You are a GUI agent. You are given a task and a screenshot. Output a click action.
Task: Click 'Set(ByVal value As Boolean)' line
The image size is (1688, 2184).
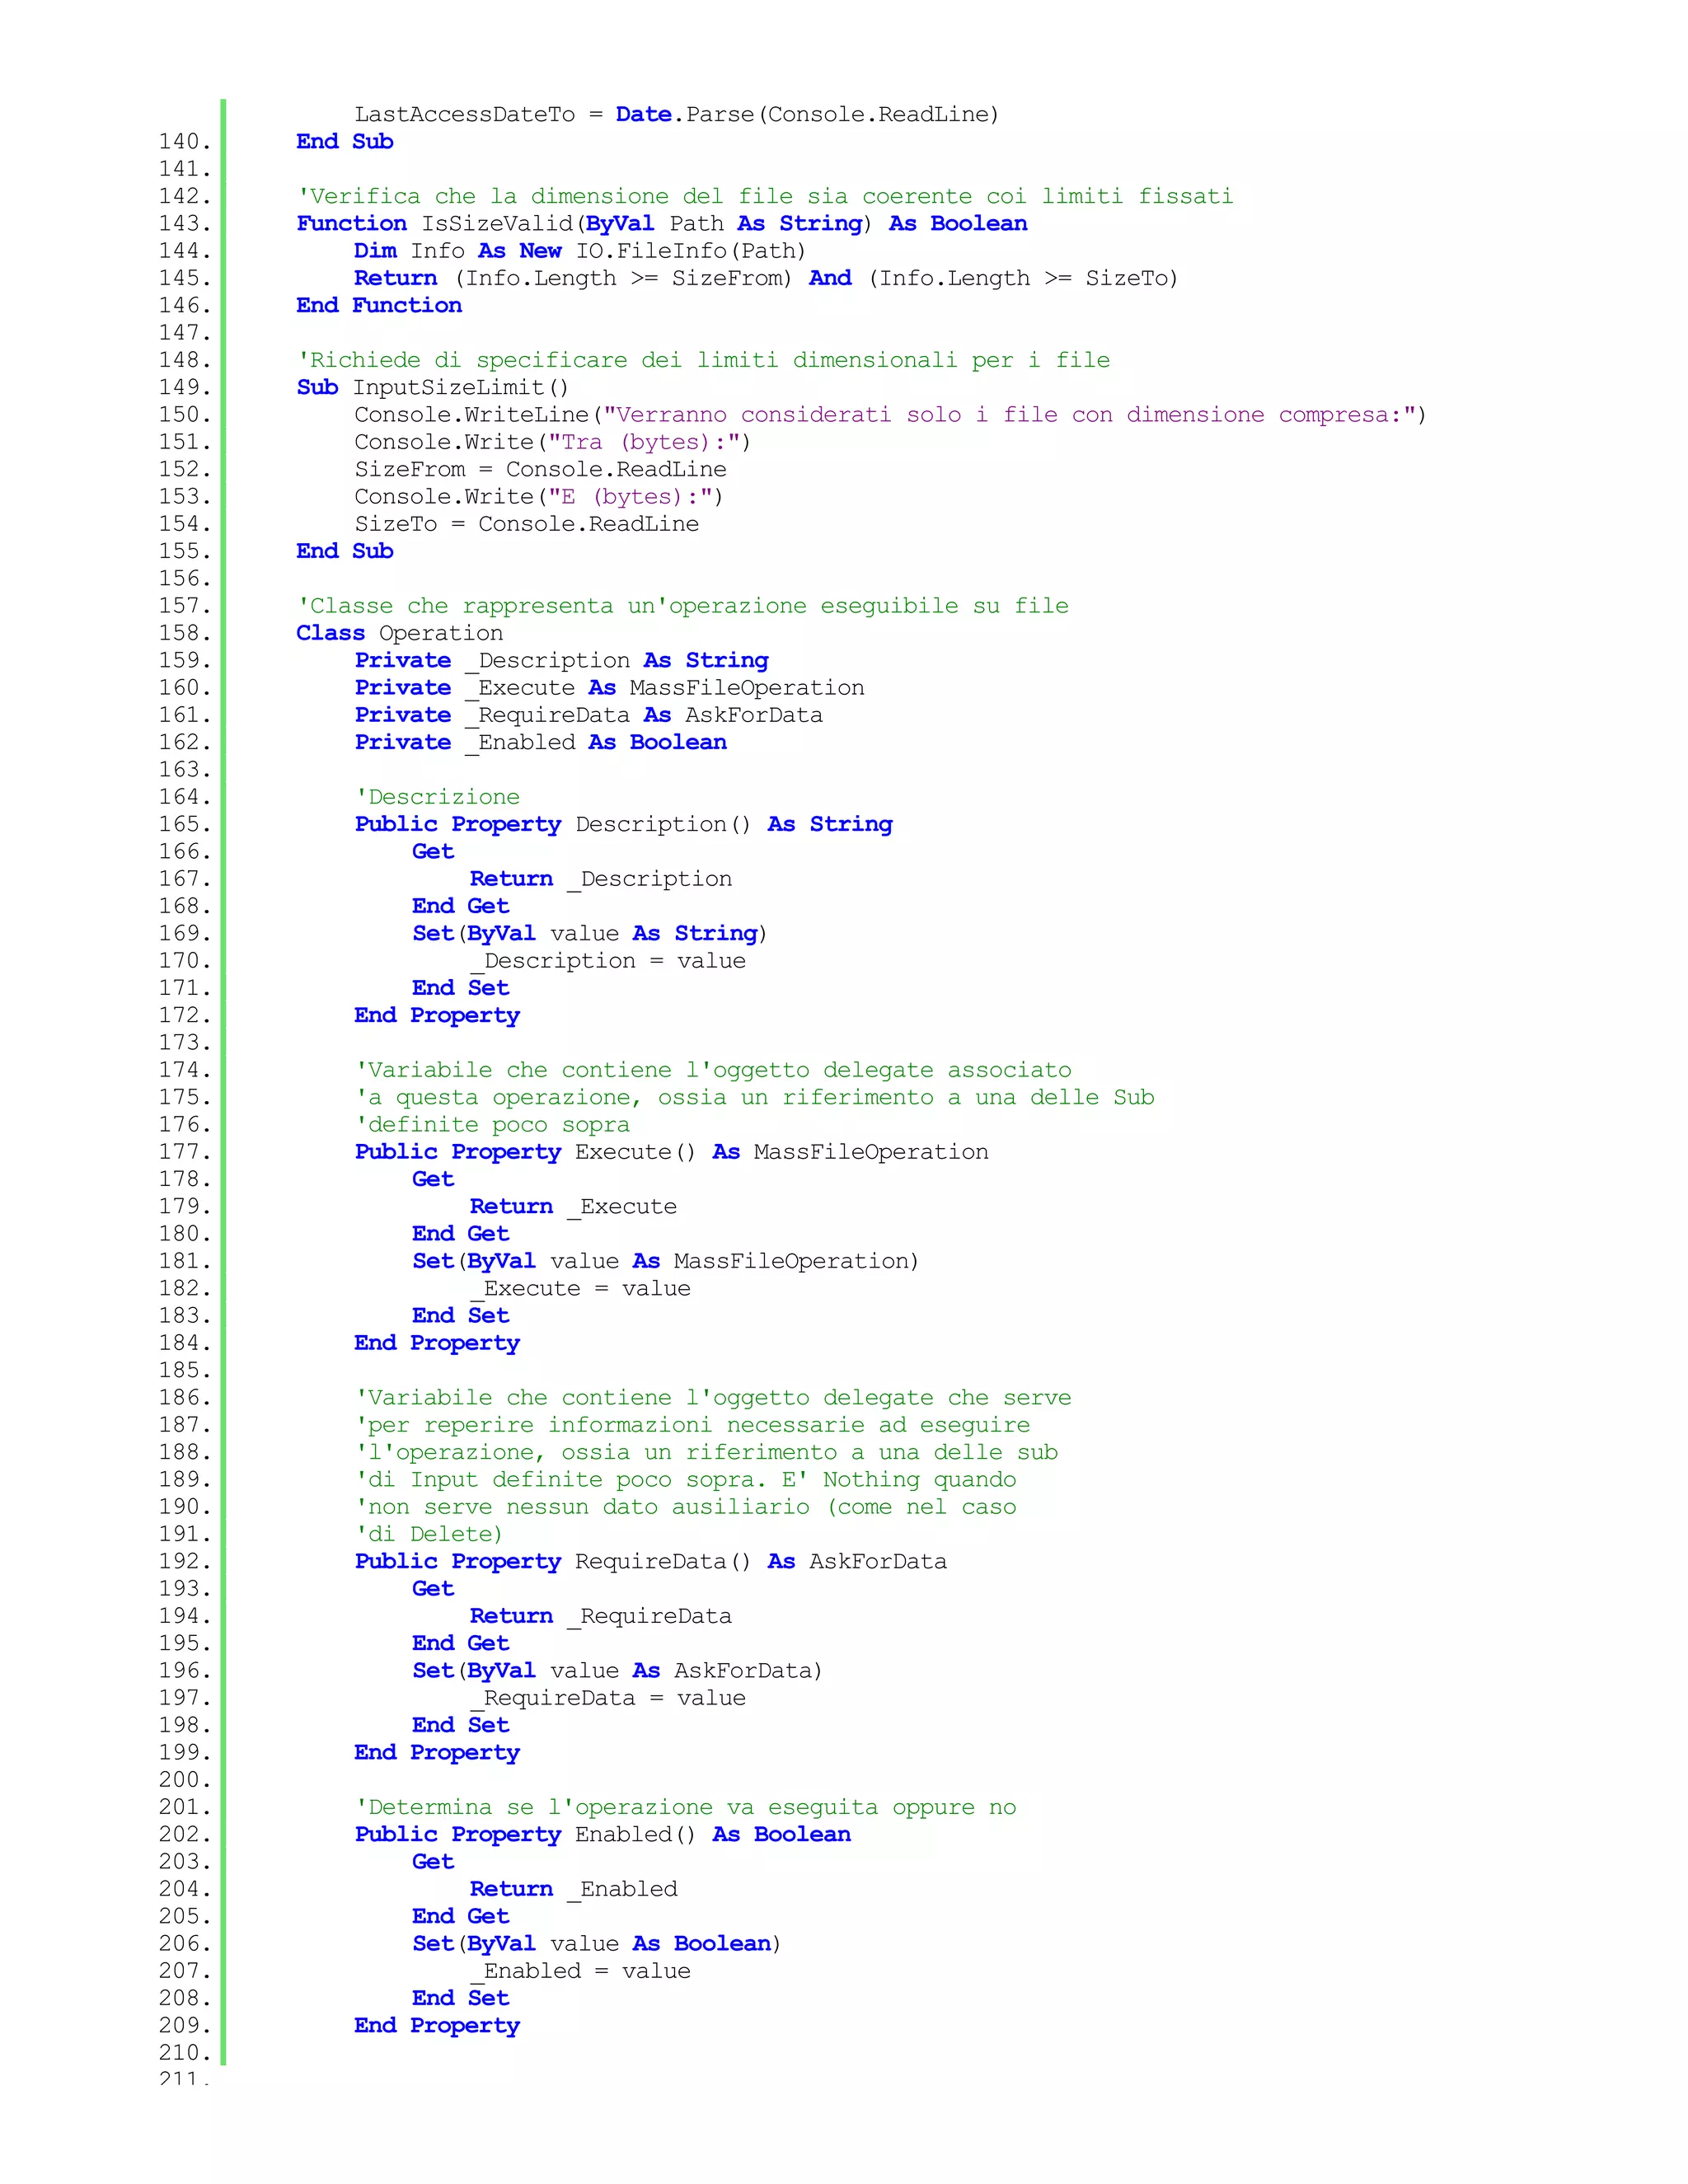(597, 1944)
